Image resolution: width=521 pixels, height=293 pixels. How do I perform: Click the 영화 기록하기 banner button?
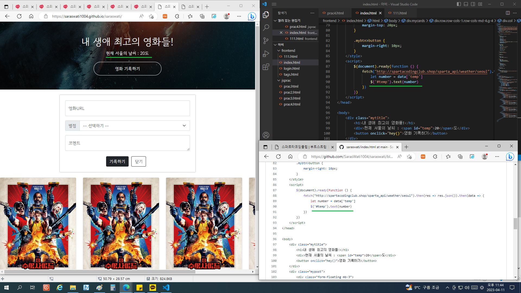[128, 69]
